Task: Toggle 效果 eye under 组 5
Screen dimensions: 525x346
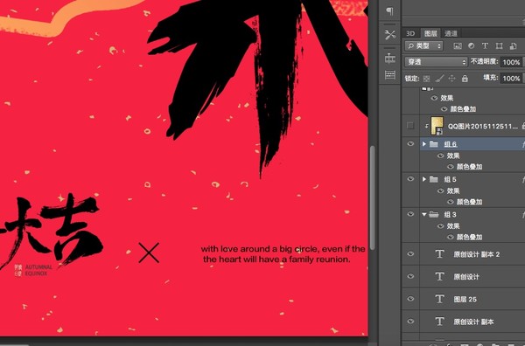Action: 441,190
